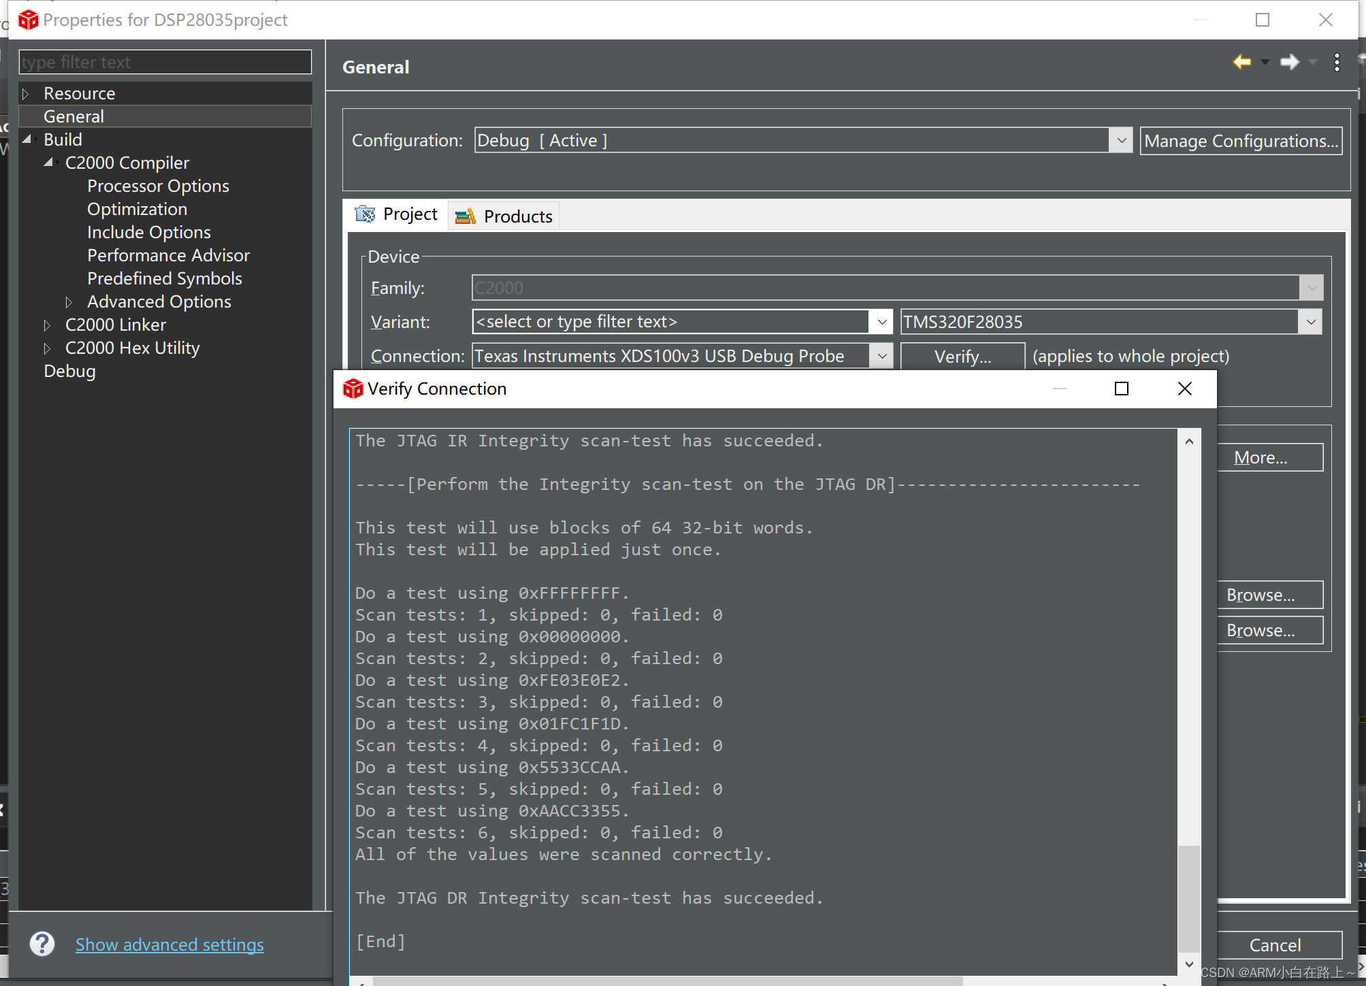Select the Resource tree item label
This screenshot has width=1366, height=986.
click(80, 93)
